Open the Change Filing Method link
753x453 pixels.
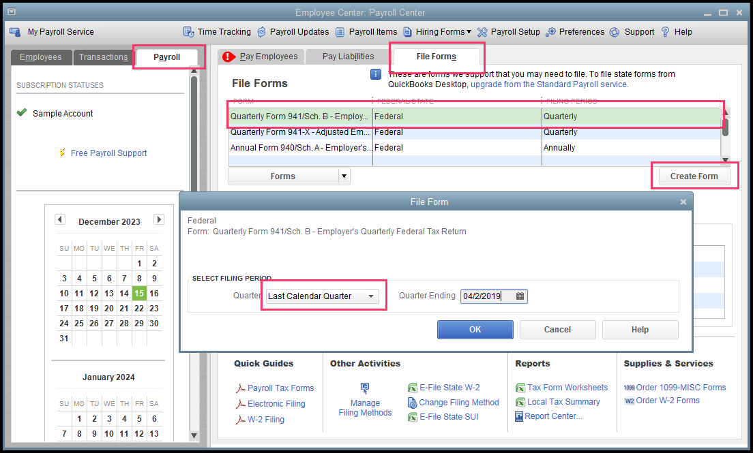click(458, 403)
